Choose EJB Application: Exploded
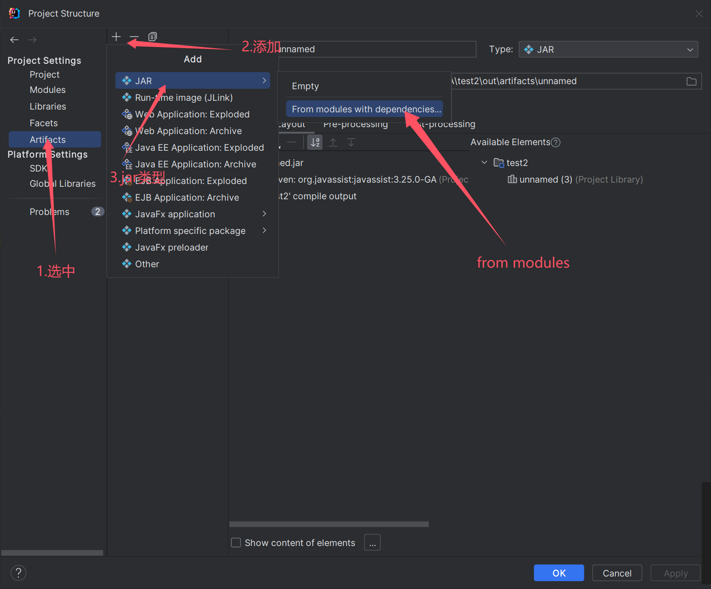Image resolution: width=711 pixels, height=589 pixels. tap(192, 181)
